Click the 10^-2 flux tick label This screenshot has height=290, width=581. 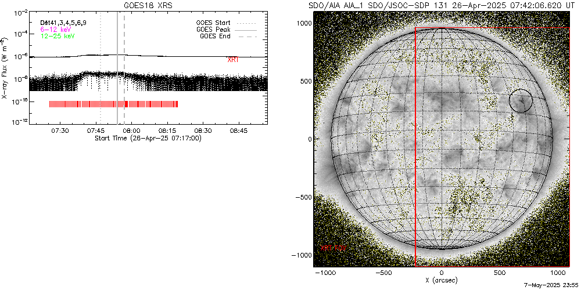coord(20,12)
